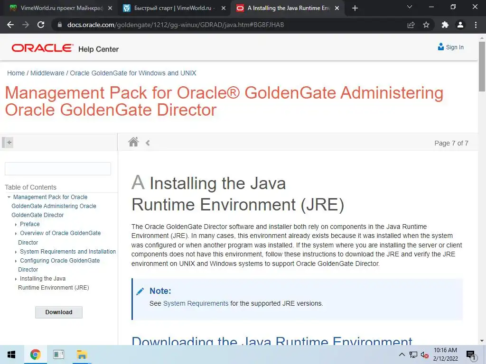486x364 pixels.
Task: Click the browser forward arrow
Action: coord(26,25)
